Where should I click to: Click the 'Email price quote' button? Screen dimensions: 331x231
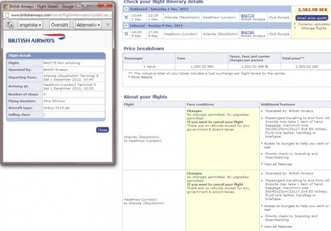tap(312, 18)
